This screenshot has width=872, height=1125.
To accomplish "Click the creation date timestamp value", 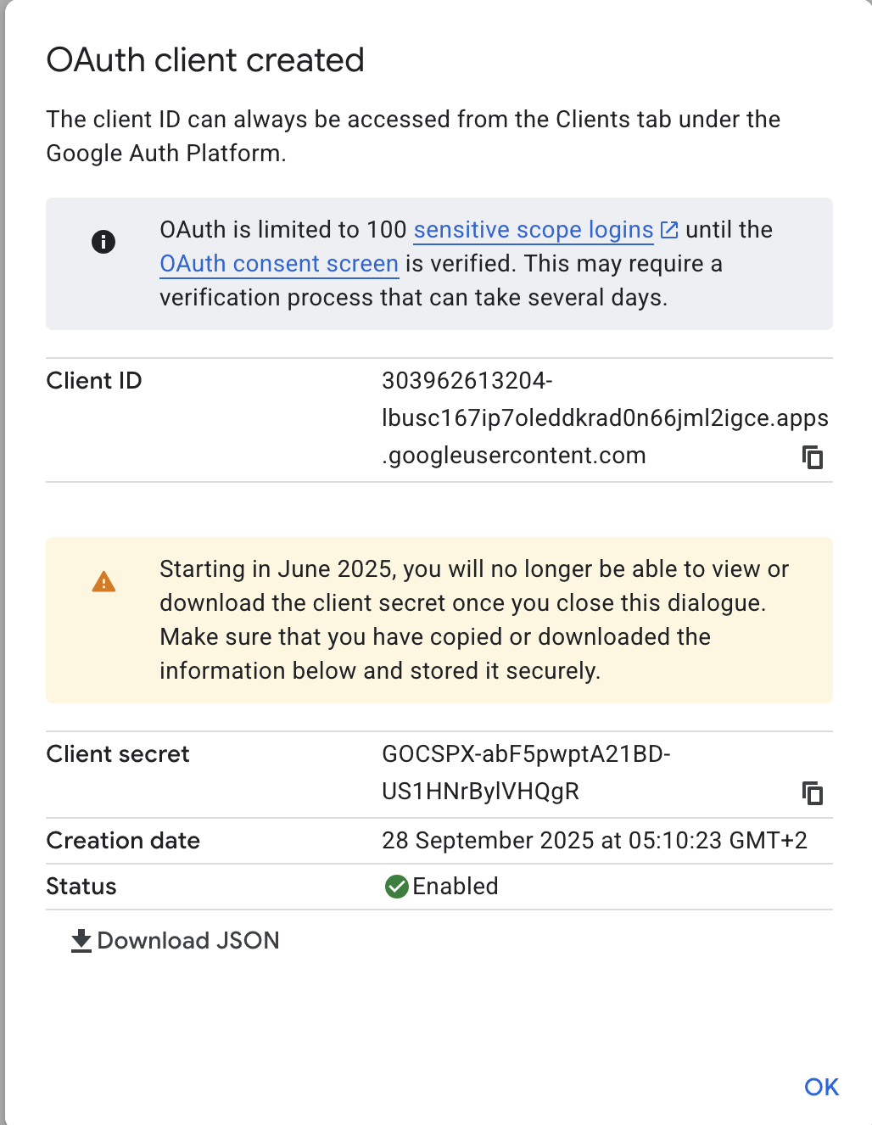I will [x=594, y=841].
